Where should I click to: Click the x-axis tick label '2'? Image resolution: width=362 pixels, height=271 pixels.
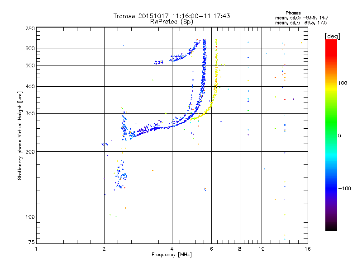104,249
